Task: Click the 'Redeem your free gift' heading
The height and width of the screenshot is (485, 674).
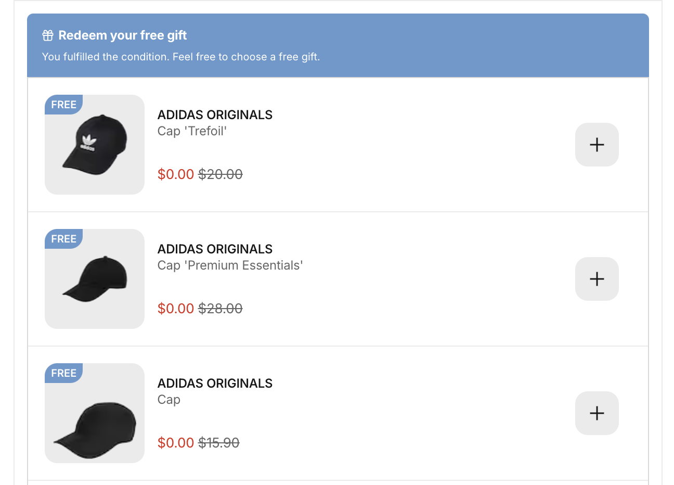Action: coord(122,35)
